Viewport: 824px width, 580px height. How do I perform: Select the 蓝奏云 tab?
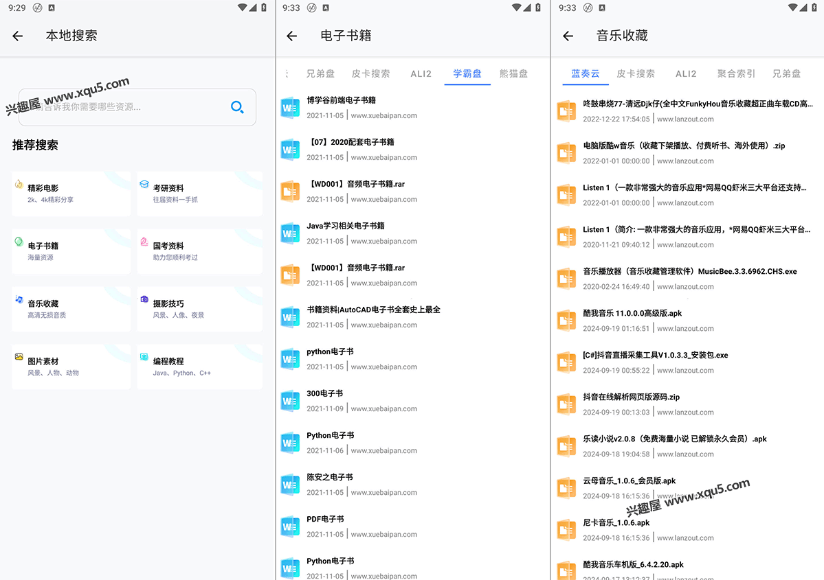point(586,73)
